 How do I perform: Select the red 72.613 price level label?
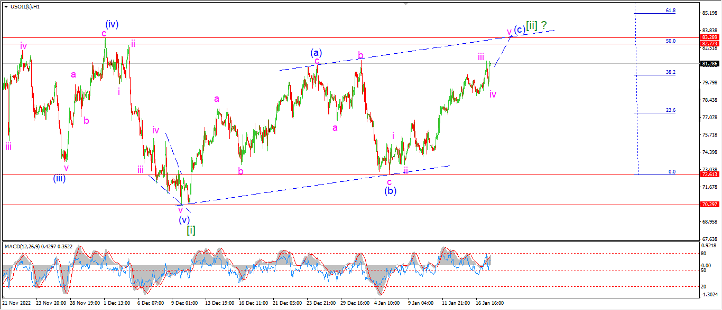click(709, 175)
